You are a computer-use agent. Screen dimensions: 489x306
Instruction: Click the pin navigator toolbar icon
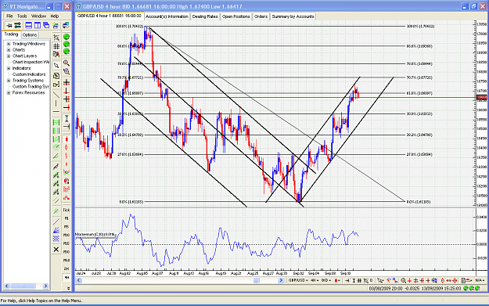9,25
